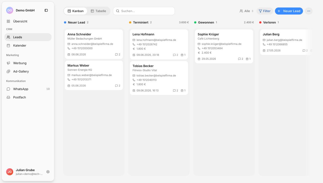Image resolution: width=323 pixels, height=183 pixels.
Task: Open Julian Berg lead card name
Action: coord(271,34)
